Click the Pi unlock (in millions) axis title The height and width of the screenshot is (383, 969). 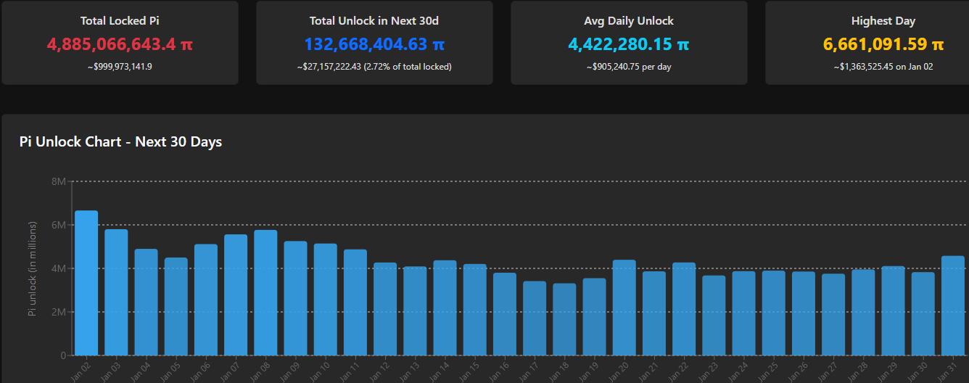click(32, 268)
